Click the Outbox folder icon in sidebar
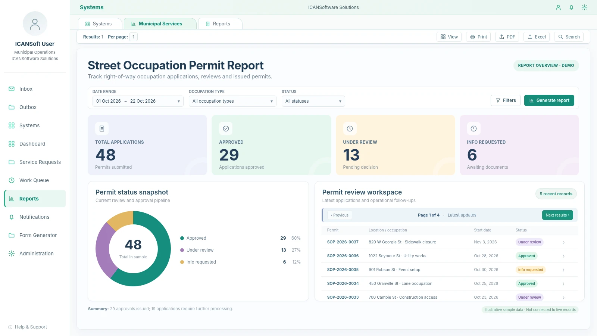Viewport: 597px width, 336px height. pyautogui.click(x=12, y=107)
